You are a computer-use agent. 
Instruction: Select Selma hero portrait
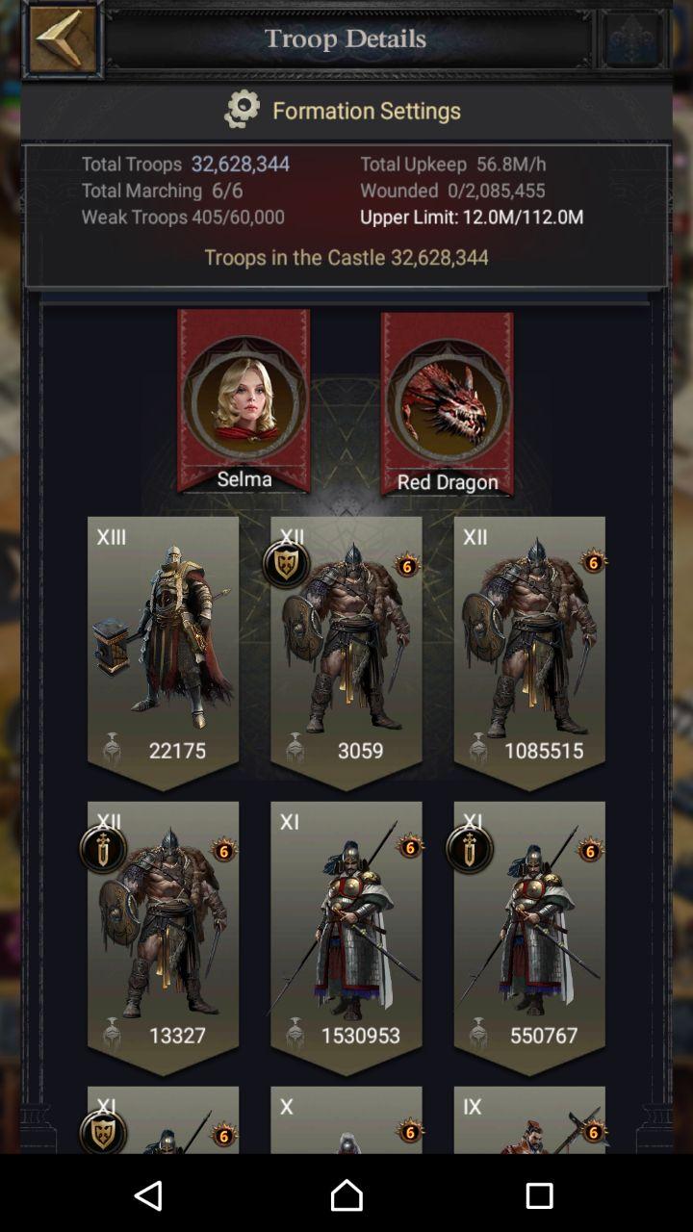(244, 399)
